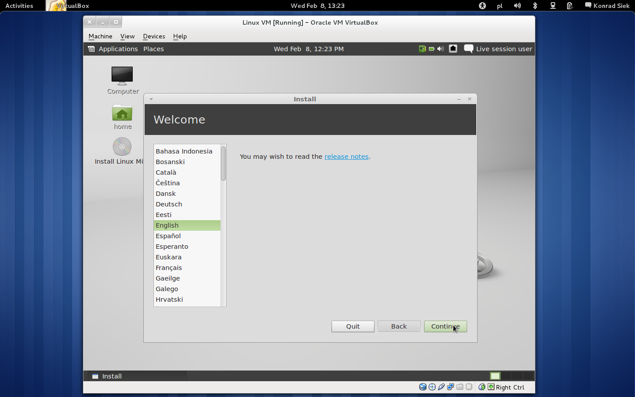
Task: Open the home folder desktop icon
Action: click(122, 113)
